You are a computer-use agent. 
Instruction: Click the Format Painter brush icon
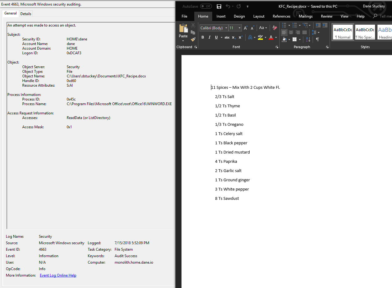pos(193,39)
